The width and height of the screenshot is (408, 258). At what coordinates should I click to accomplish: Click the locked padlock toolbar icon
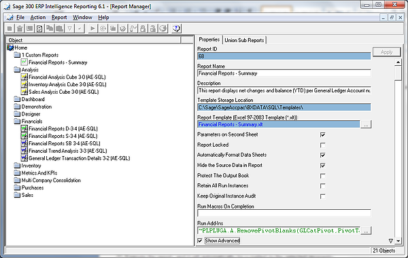click(x=143, y=29)
